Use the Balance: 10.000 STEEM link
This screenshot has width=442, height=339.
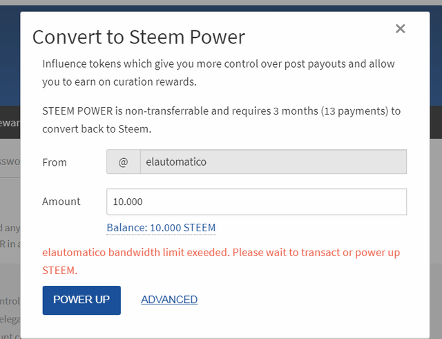tap(161, 228)
